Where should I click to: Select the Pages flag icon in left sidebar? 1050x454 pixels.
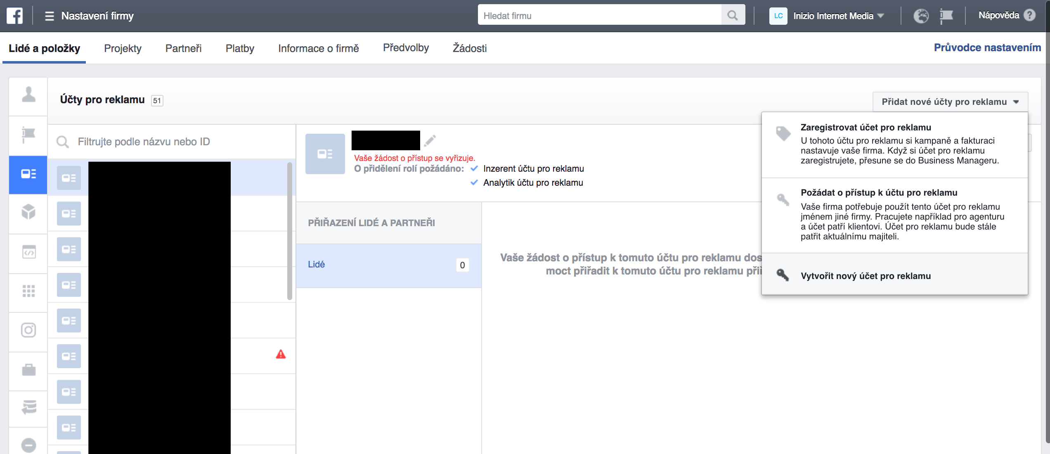point(28,135)
